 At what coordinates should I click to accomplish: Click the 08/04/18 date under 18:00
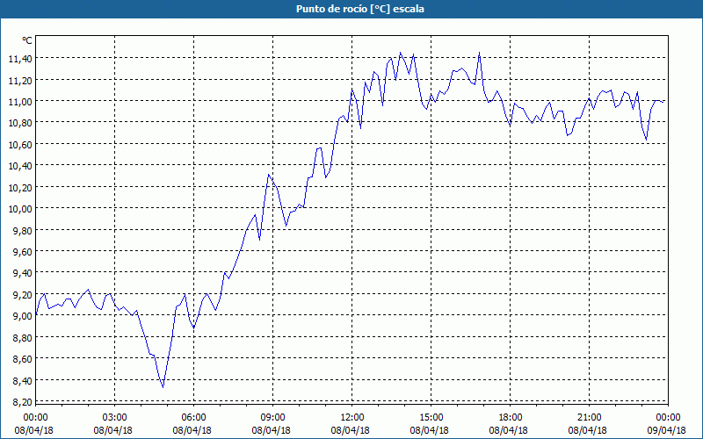coord(509,430)
